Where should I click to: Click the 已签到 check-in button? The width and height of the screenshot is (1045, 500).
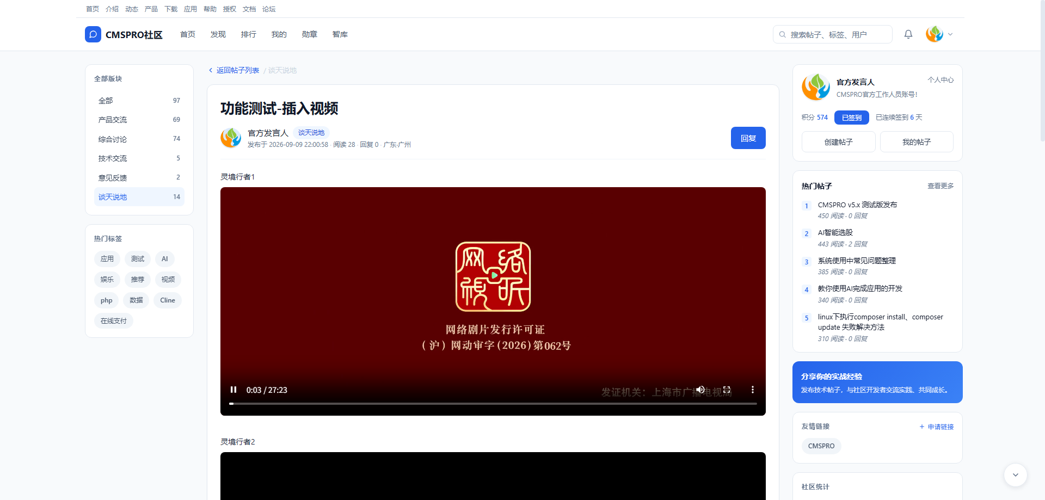point(852,118)
